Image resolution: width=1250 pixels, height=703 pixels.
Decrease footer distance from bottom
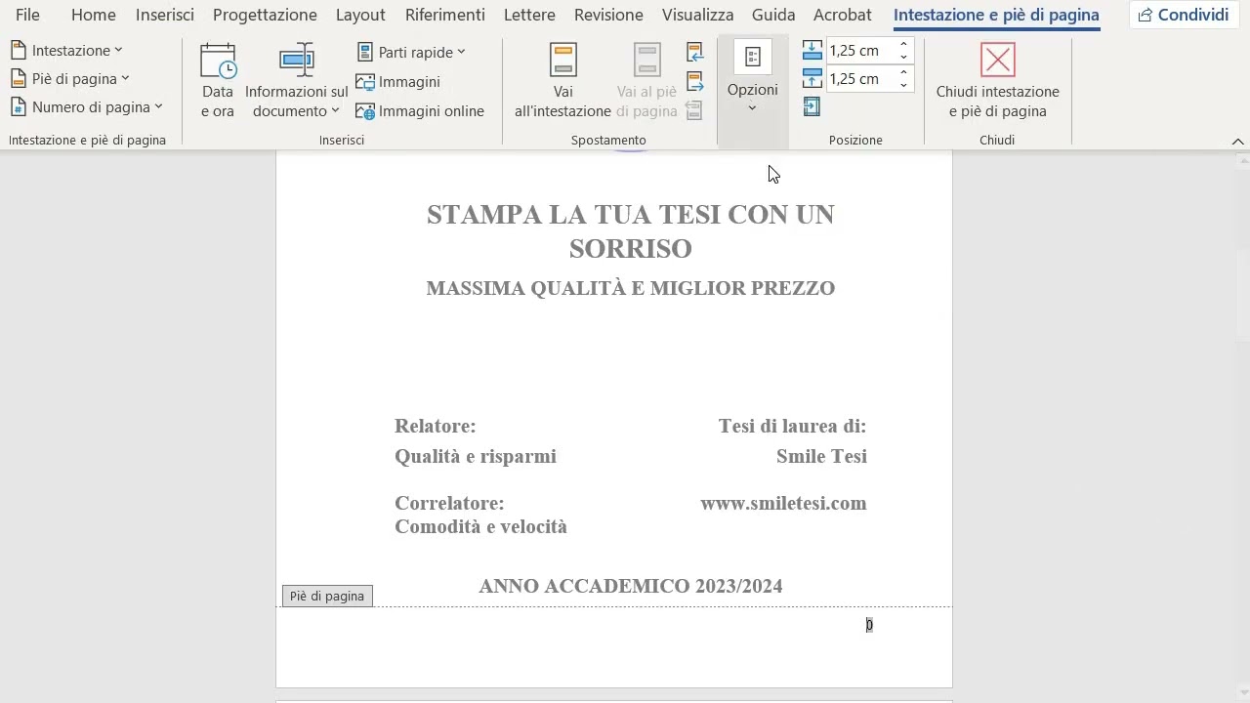coord(904,85)
